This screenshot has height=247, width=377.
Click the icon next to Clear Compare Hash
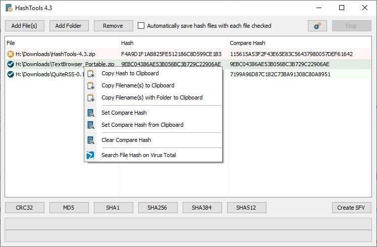point(91,140)
